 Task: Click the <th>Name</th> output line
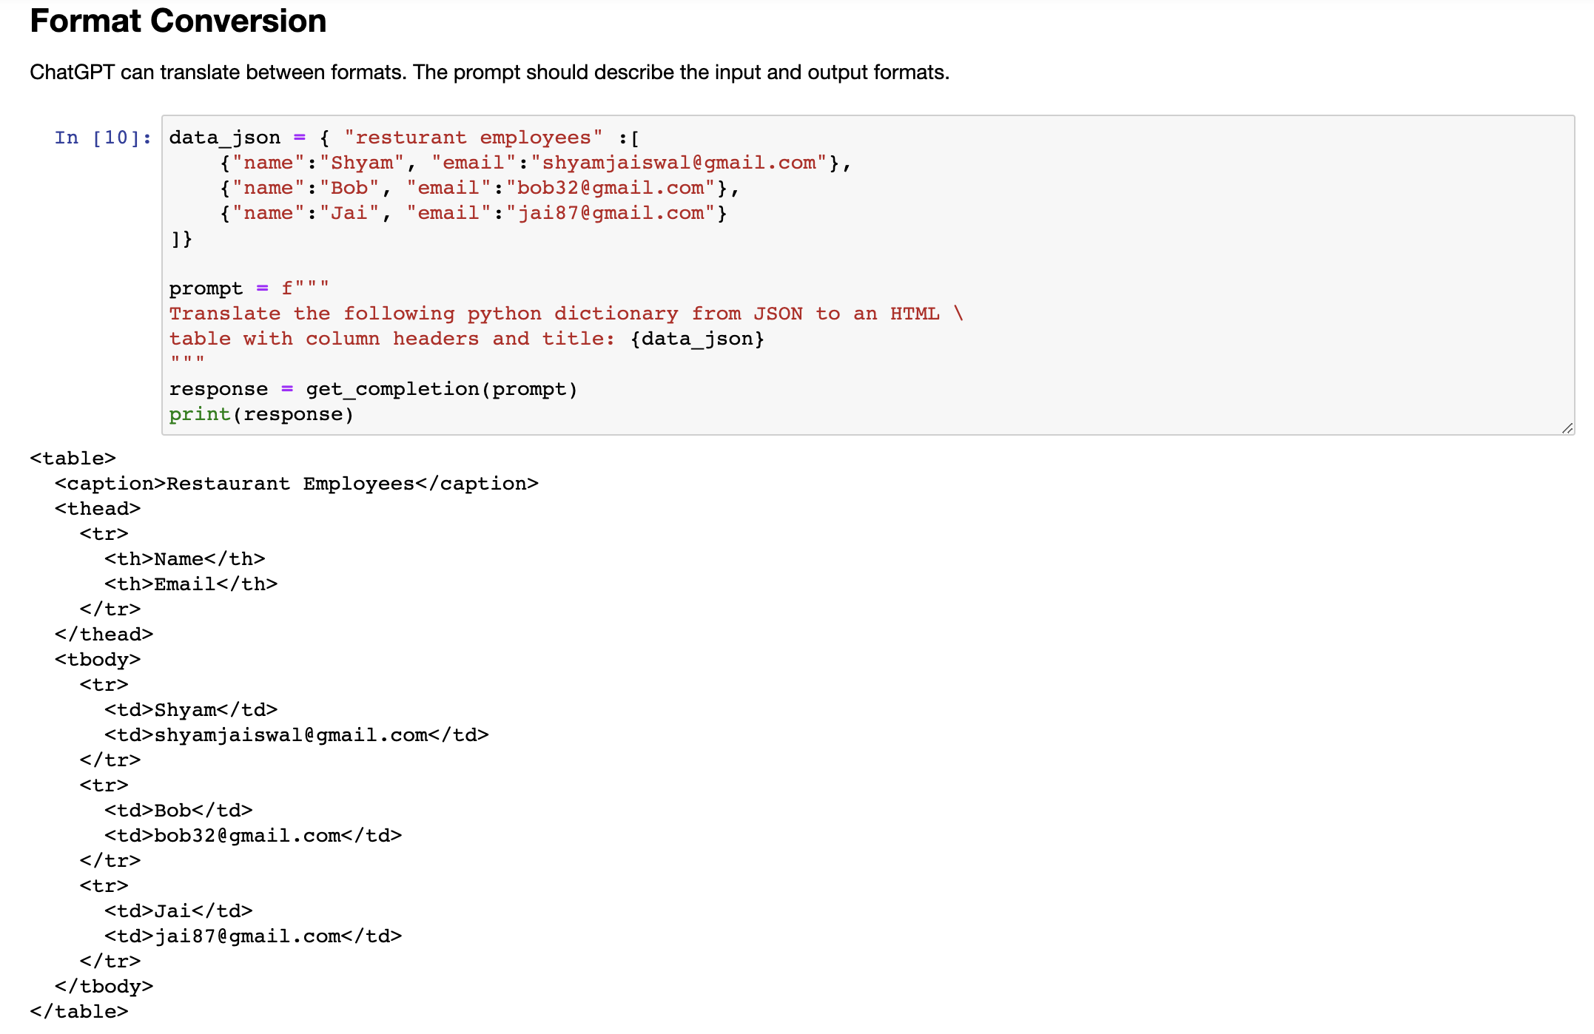pos(184,559)
